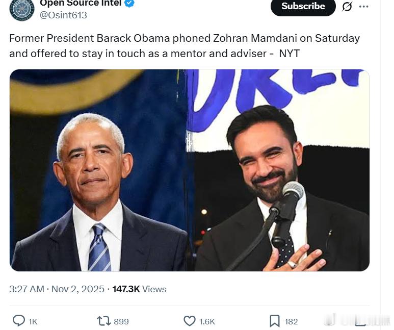Open the 147.3K Views analytics
394x330 pixels.
tap(139, 289)
